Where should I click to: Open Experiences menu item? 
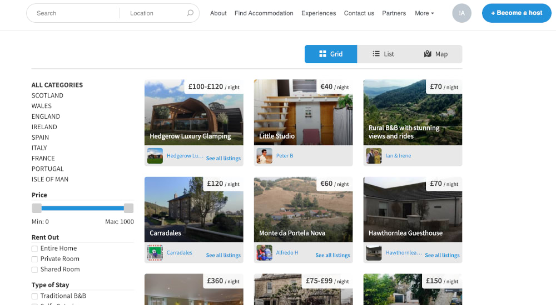pos(319,13)
